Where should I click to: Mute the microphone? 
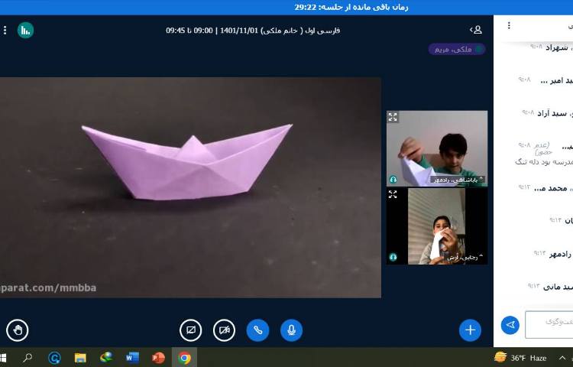[291, 330]
